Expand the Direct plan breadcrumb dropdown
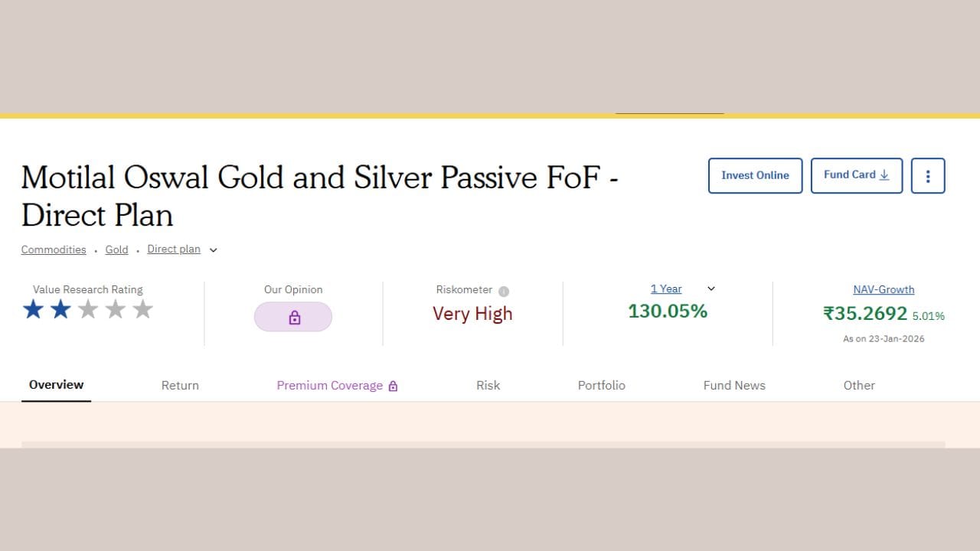This screenshot has width=980, height=551. (x=213, y=249)
